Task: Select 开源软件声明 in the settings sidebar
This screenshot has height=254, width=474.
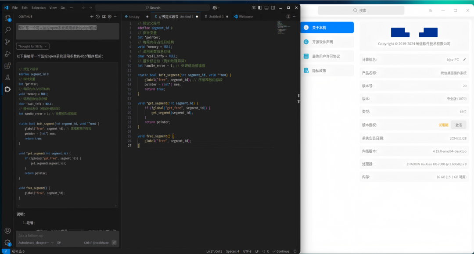Action: (327, 42)
